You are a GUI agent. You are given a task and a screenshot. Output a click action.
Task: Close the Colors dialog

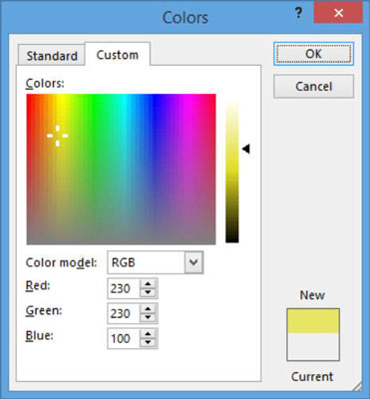click(338, 13)
